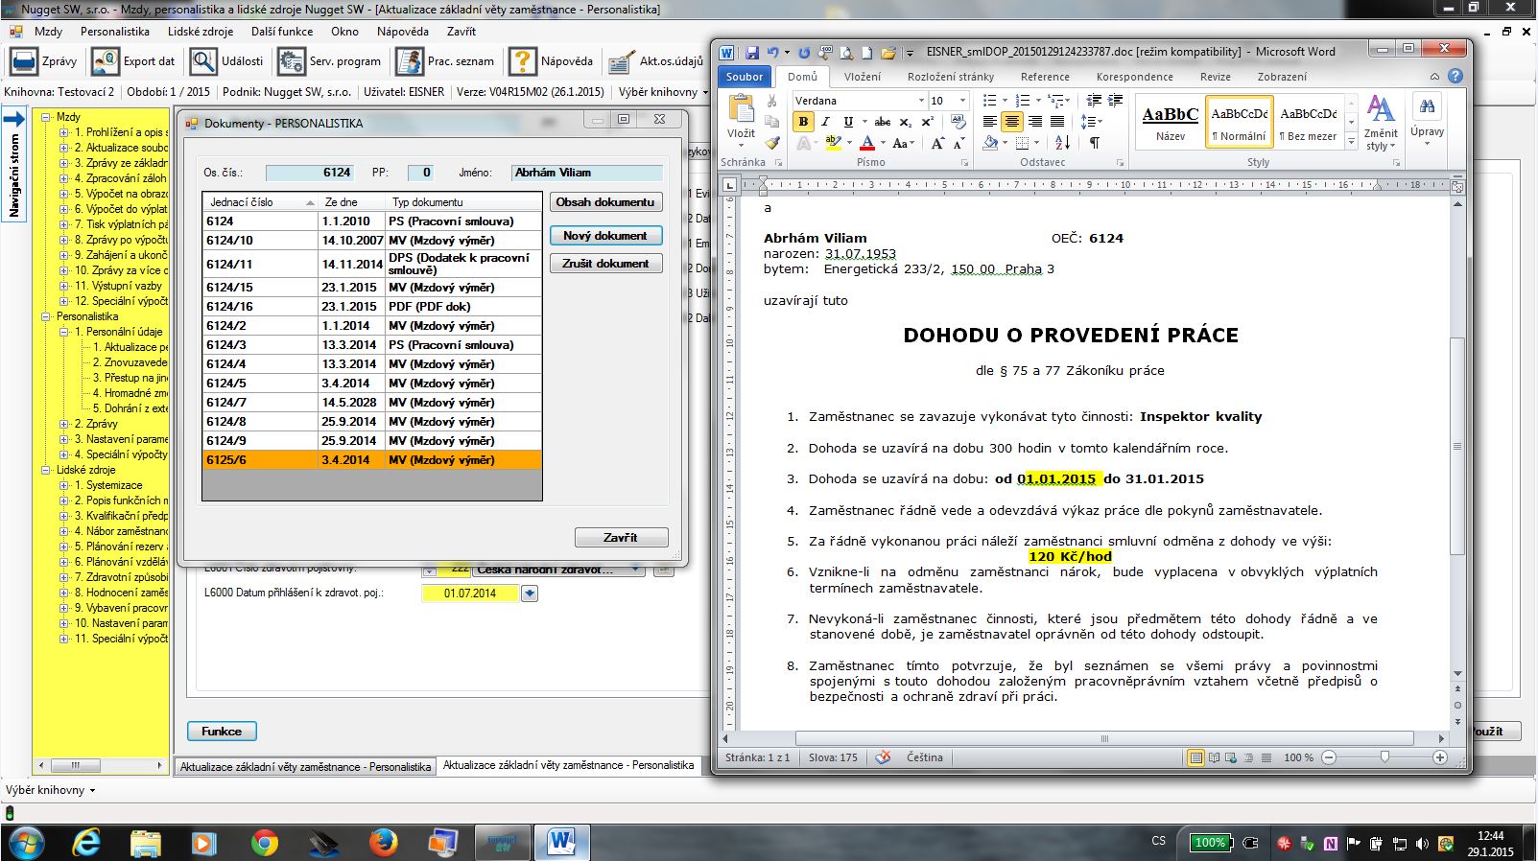Toggle Italic formatting in Word
The width and height of the screenshot is (1538, 861).
point(825,122)
